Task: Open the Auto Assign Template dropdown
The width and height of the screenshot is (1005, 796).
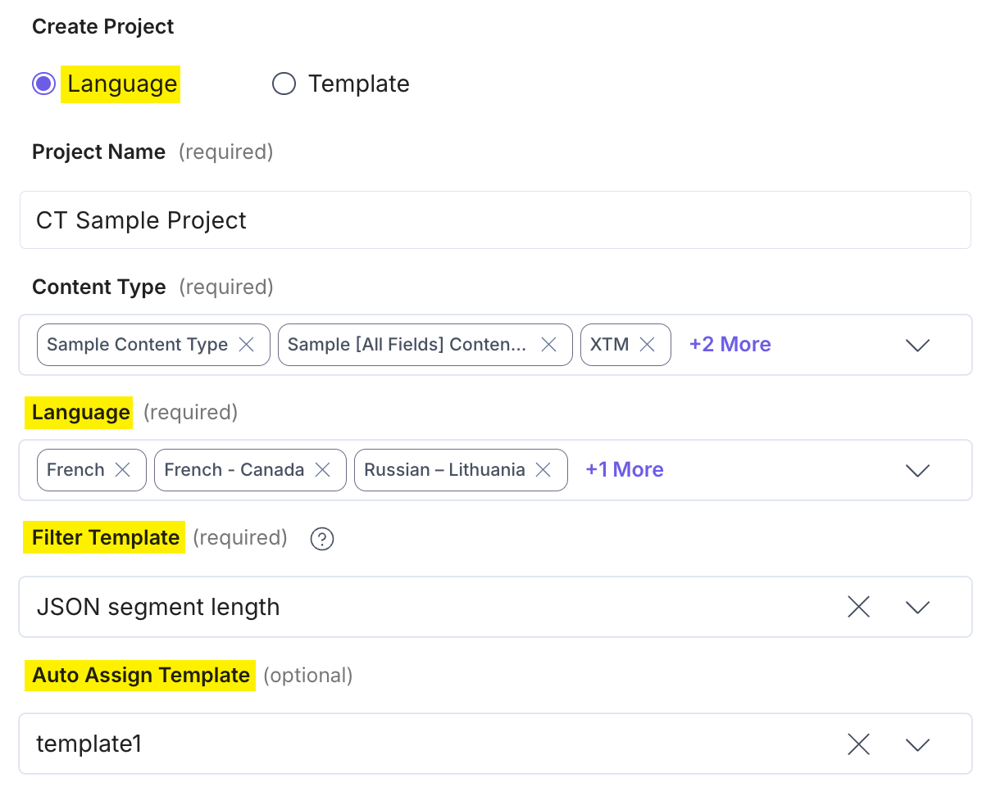Action: 917,744
